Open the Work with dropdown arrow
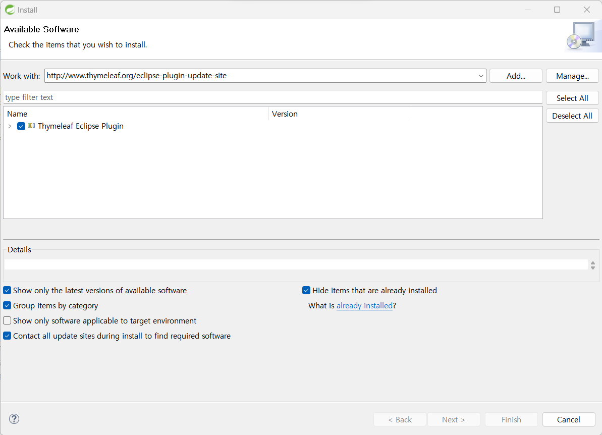The width and height of the screenshot is (602, 435). [x=481, y=76]
